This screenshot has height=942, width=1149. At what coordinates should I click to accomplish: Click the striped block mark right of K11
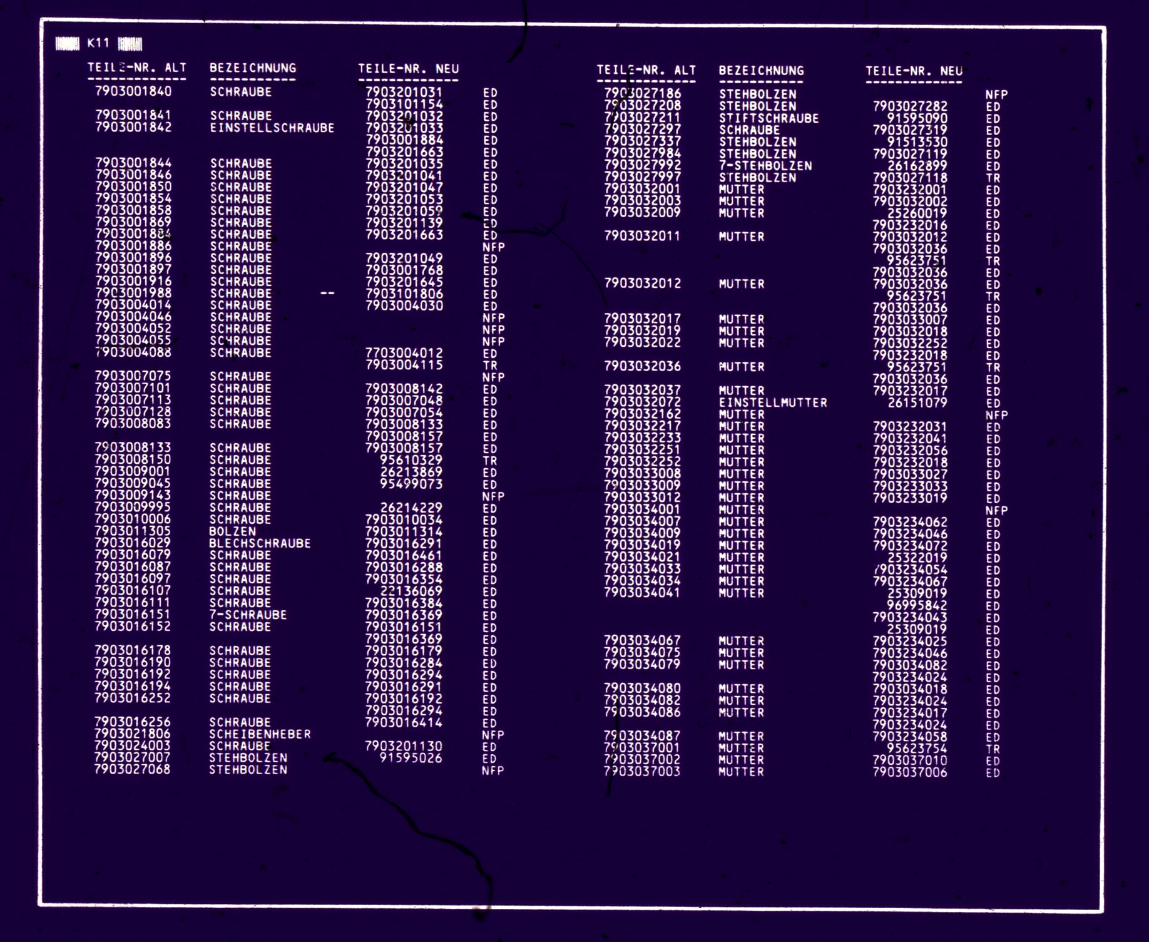tap(130, 44)
